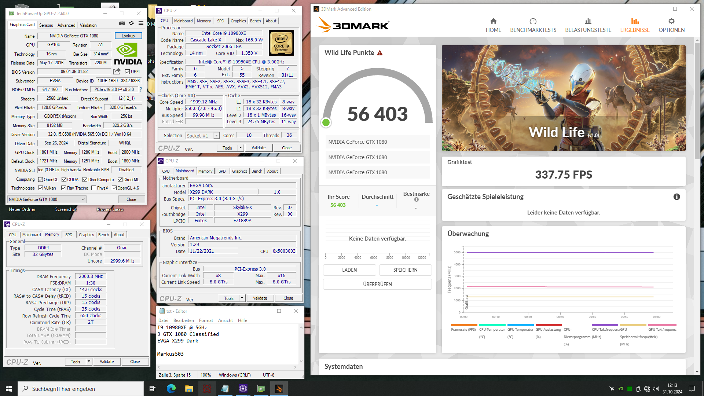Toggle Ray Tracing checkbox
The height and width of the screenshot is (396, 704).
[x=64, y=188]
